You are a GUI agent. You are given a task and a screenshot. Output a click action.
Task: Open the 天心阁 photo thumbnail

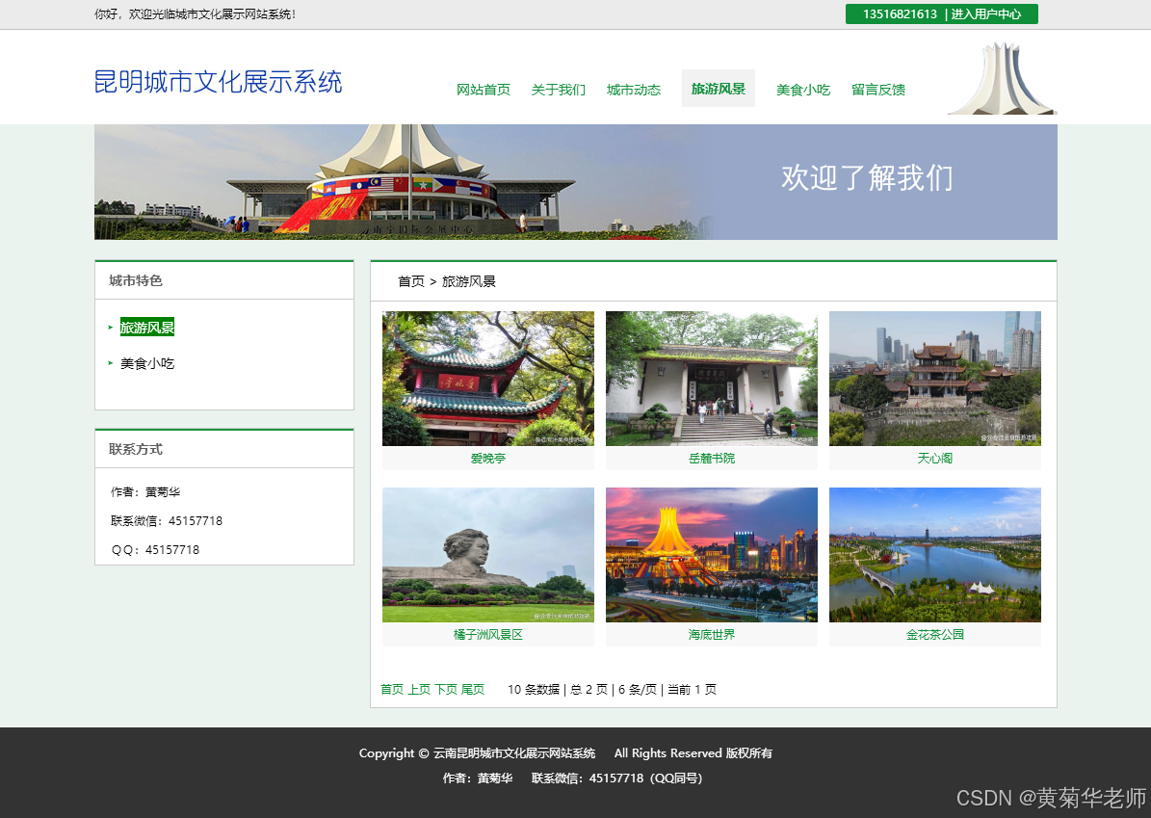[x=935, y=378]
